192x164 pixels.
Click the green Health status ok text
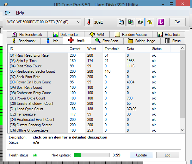point(35,155)
